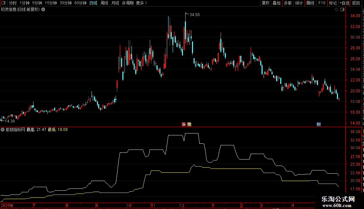Select the 30分钟 period
Image resolution: width=364 pixels, height=209 pixels.
point(66,3)
